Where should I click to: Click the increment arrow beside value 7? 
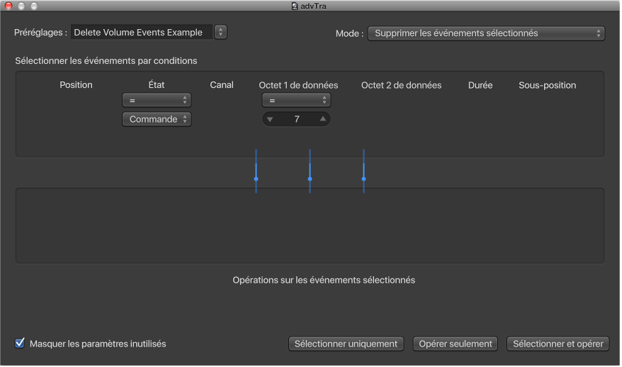coord(323,119)
